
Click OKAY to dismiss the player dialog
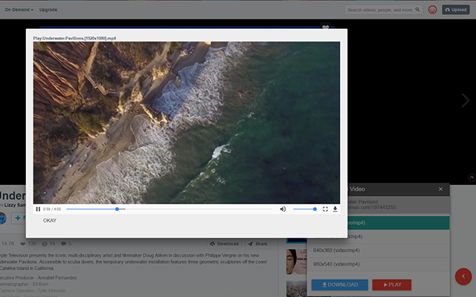pyautogui.click(x=50, y=221)
